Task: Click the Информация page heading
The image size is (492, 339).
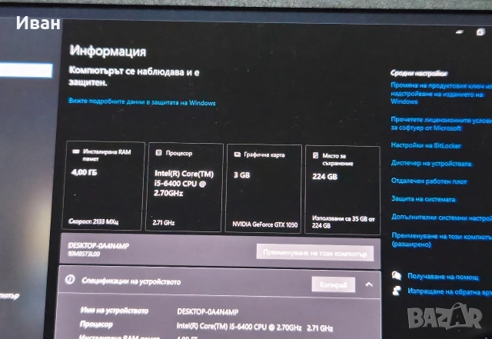Action: pos(108,51)
